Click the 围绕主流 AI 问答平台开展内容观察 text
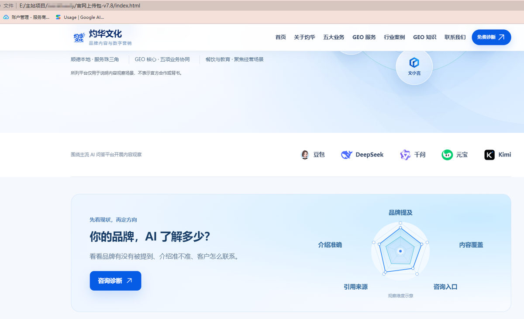The width and height of the screenshot is (524, 319). (106, 155)
